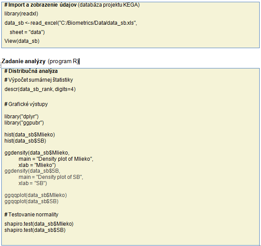
Task: Click the line 'library("ggpubr")'
Action: [x=24, y=123]
